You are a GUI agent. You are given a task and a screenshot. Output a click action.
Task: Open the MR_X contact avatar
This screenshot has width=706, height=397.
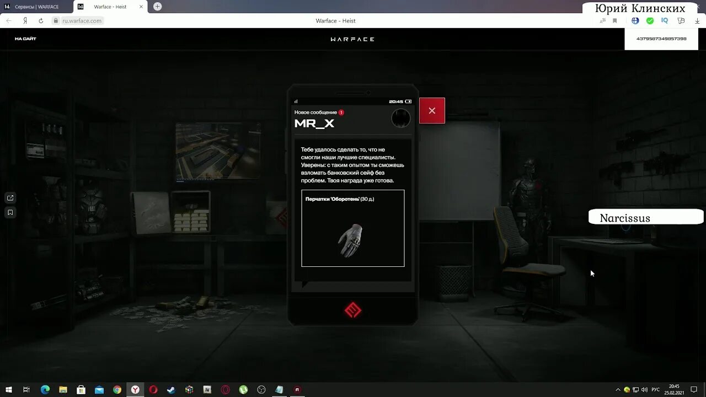coord(401,119)
